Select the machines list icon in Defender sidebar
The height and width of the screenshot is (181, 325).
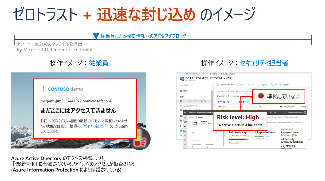tap(185, 131)
